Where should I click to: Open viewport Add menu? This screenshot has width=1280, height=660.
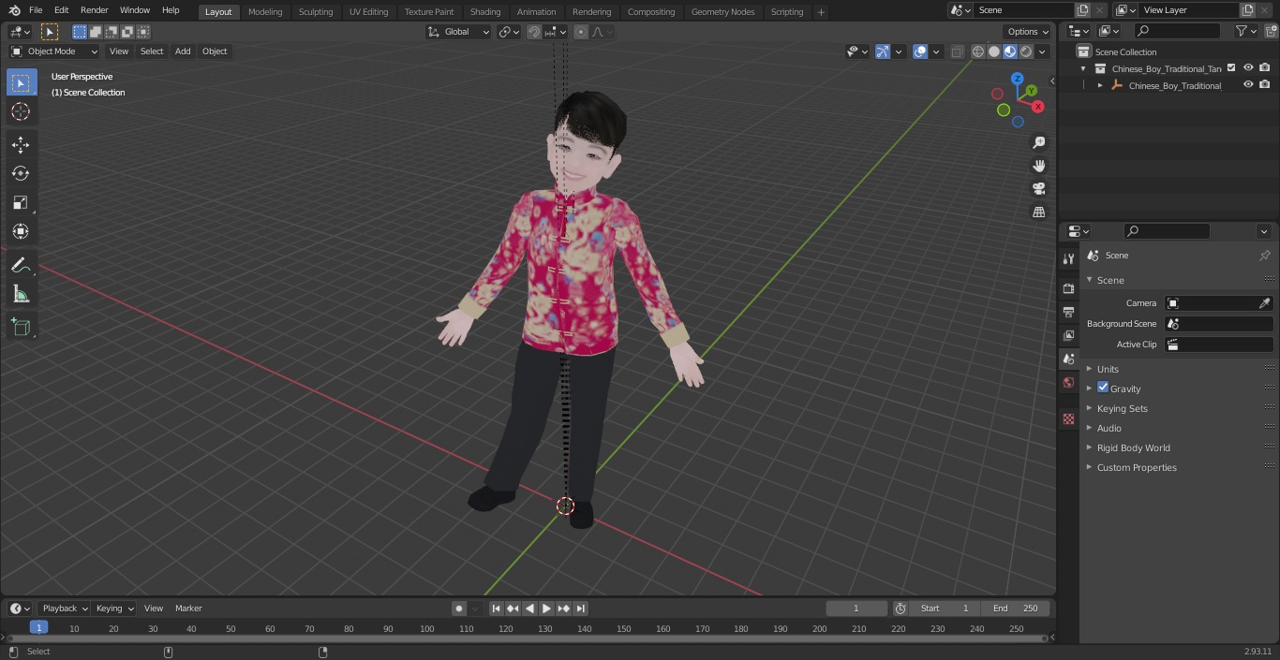pos(183,51)
